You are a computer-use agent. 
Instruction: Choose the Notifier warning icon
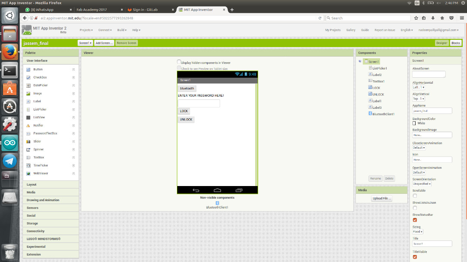click(x=28, y=126)
